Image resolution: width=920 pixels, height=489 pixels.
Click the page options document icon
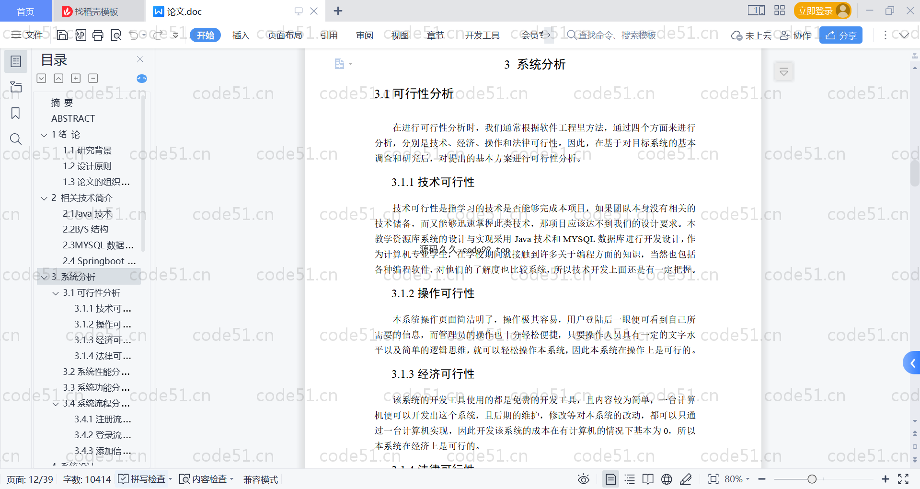click(x=339, y=64)
